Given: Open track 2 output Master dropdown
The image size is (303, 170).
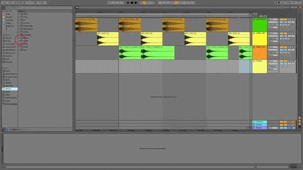Looking at the screenshot, I should point(273,41).
